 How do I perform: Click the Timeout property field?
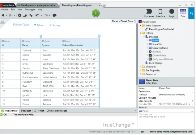[176, 95]
